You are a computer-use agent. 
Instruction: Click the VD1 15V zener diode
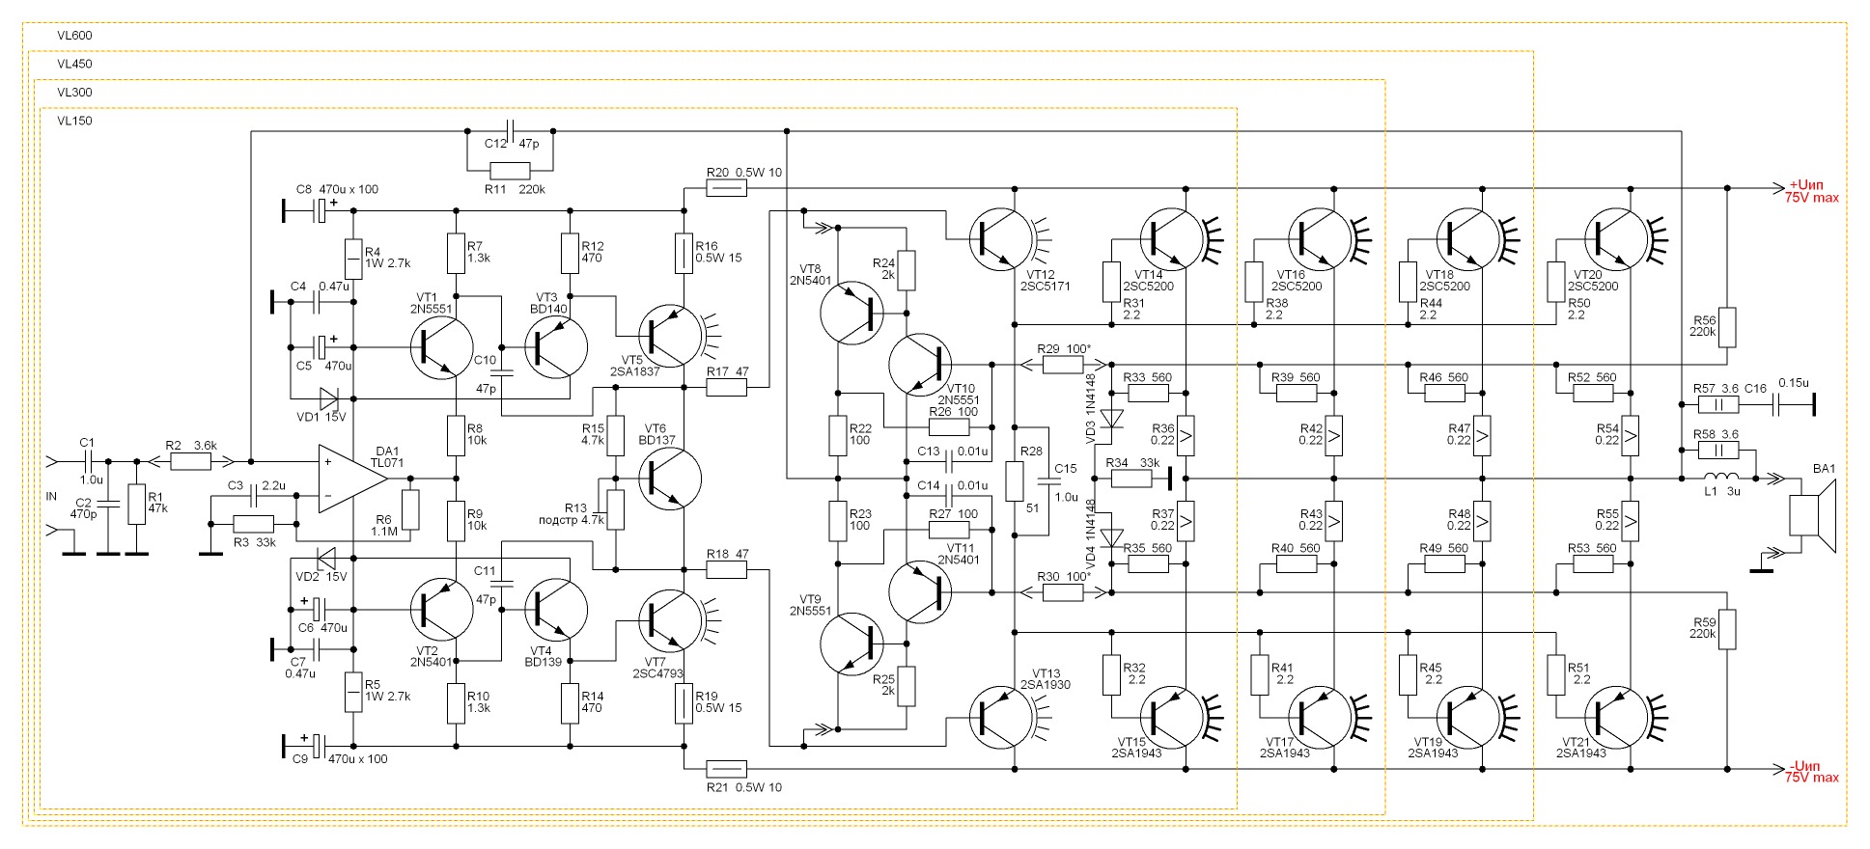328,398
